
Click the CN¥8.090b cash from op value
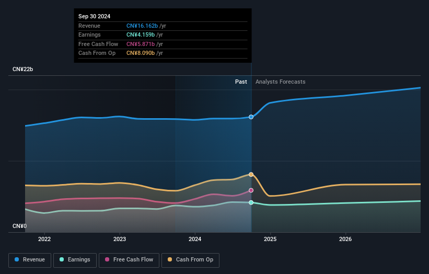[x=141, y=53]
